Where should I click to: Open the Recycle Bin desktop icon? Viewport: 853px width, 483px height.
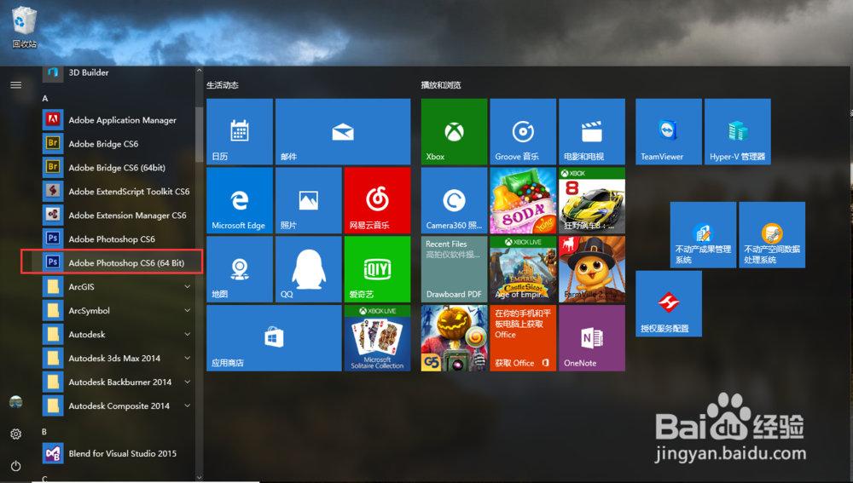pyautogui.click(x=24, y=27)
